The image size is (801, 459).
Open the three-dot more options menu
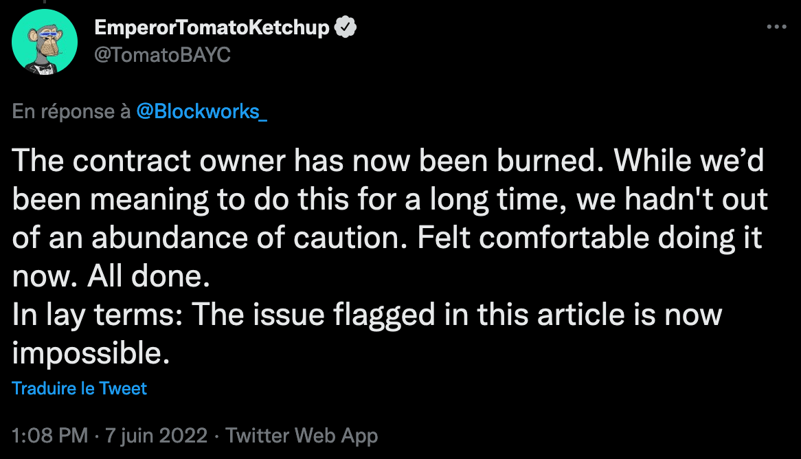[776, 27]
